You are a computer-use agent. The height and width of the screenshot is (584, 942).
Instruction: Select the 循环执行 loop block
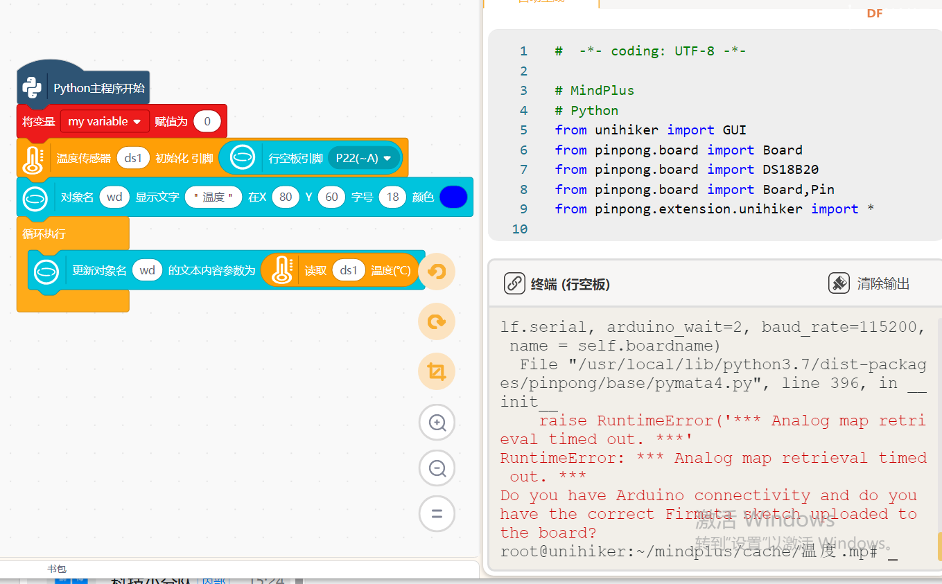[44, 234]
